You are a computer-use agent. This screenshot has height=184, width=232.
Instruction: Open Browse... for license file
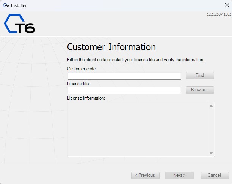click(200, 90)
